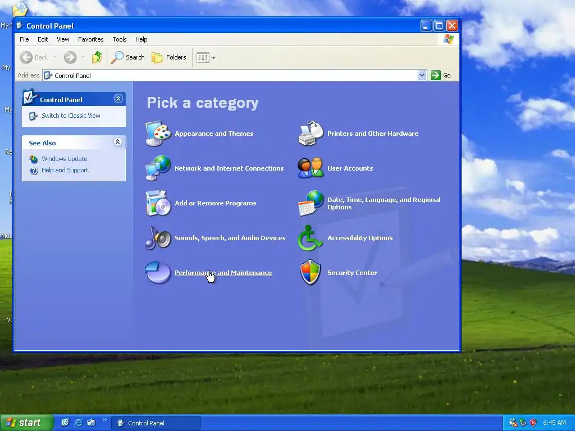Click the Control Panel taskbar button
The height and width of the screenshot is (431, 575).
pyautogui.click(x=157, y=423)
